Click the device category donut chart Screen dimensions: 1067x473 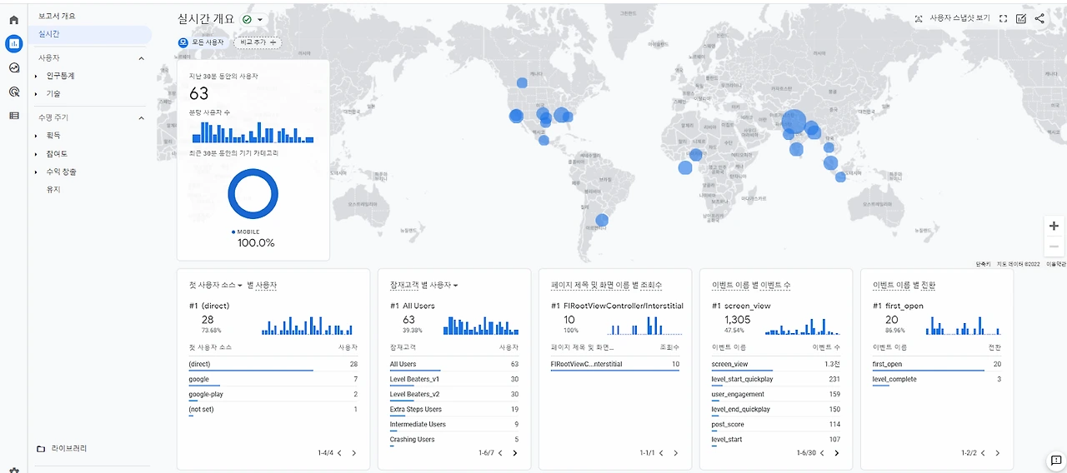pyautogui.click(x=253, y=194)
